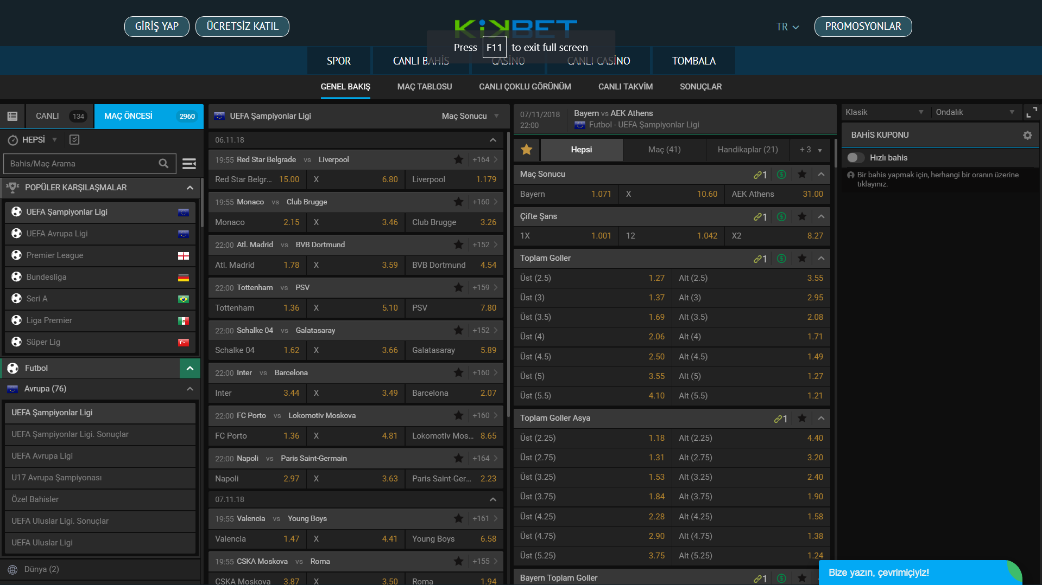Favorite the Toplam Goller Asya market
This screenshot has height=585, width=1042.
coord(802,418)
